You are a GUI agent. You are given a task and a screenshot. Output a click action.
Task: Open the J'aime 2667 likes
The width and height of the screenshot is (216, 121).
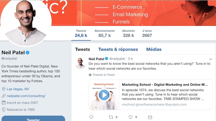pyautogui.click(x=147, y=34)
